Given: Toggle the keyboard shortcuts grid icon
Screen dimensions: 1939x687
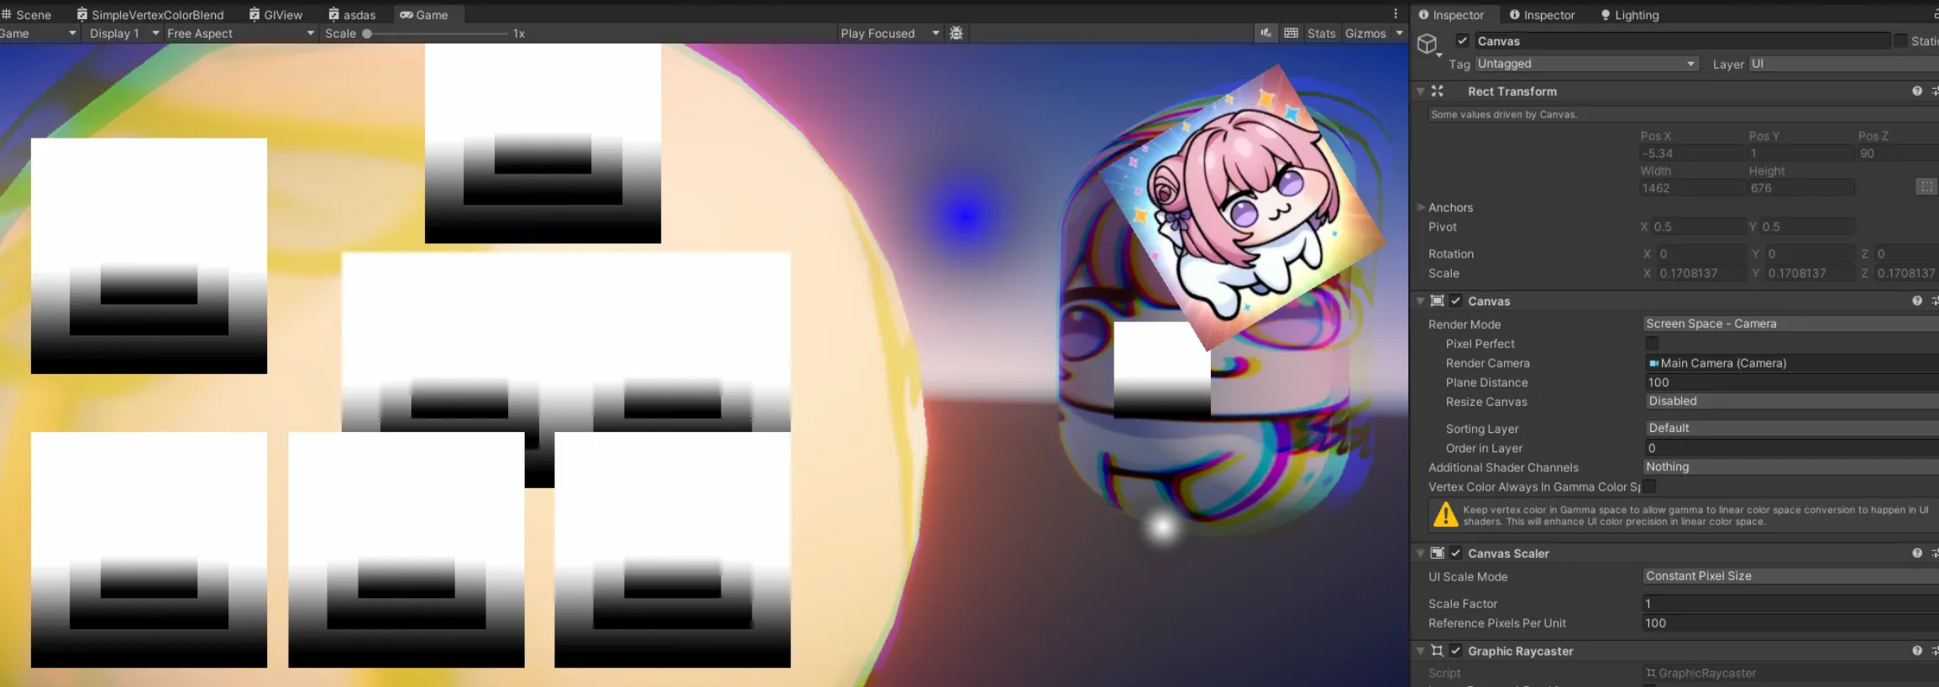Looking at the screenshot, I should click(1291, 34).
